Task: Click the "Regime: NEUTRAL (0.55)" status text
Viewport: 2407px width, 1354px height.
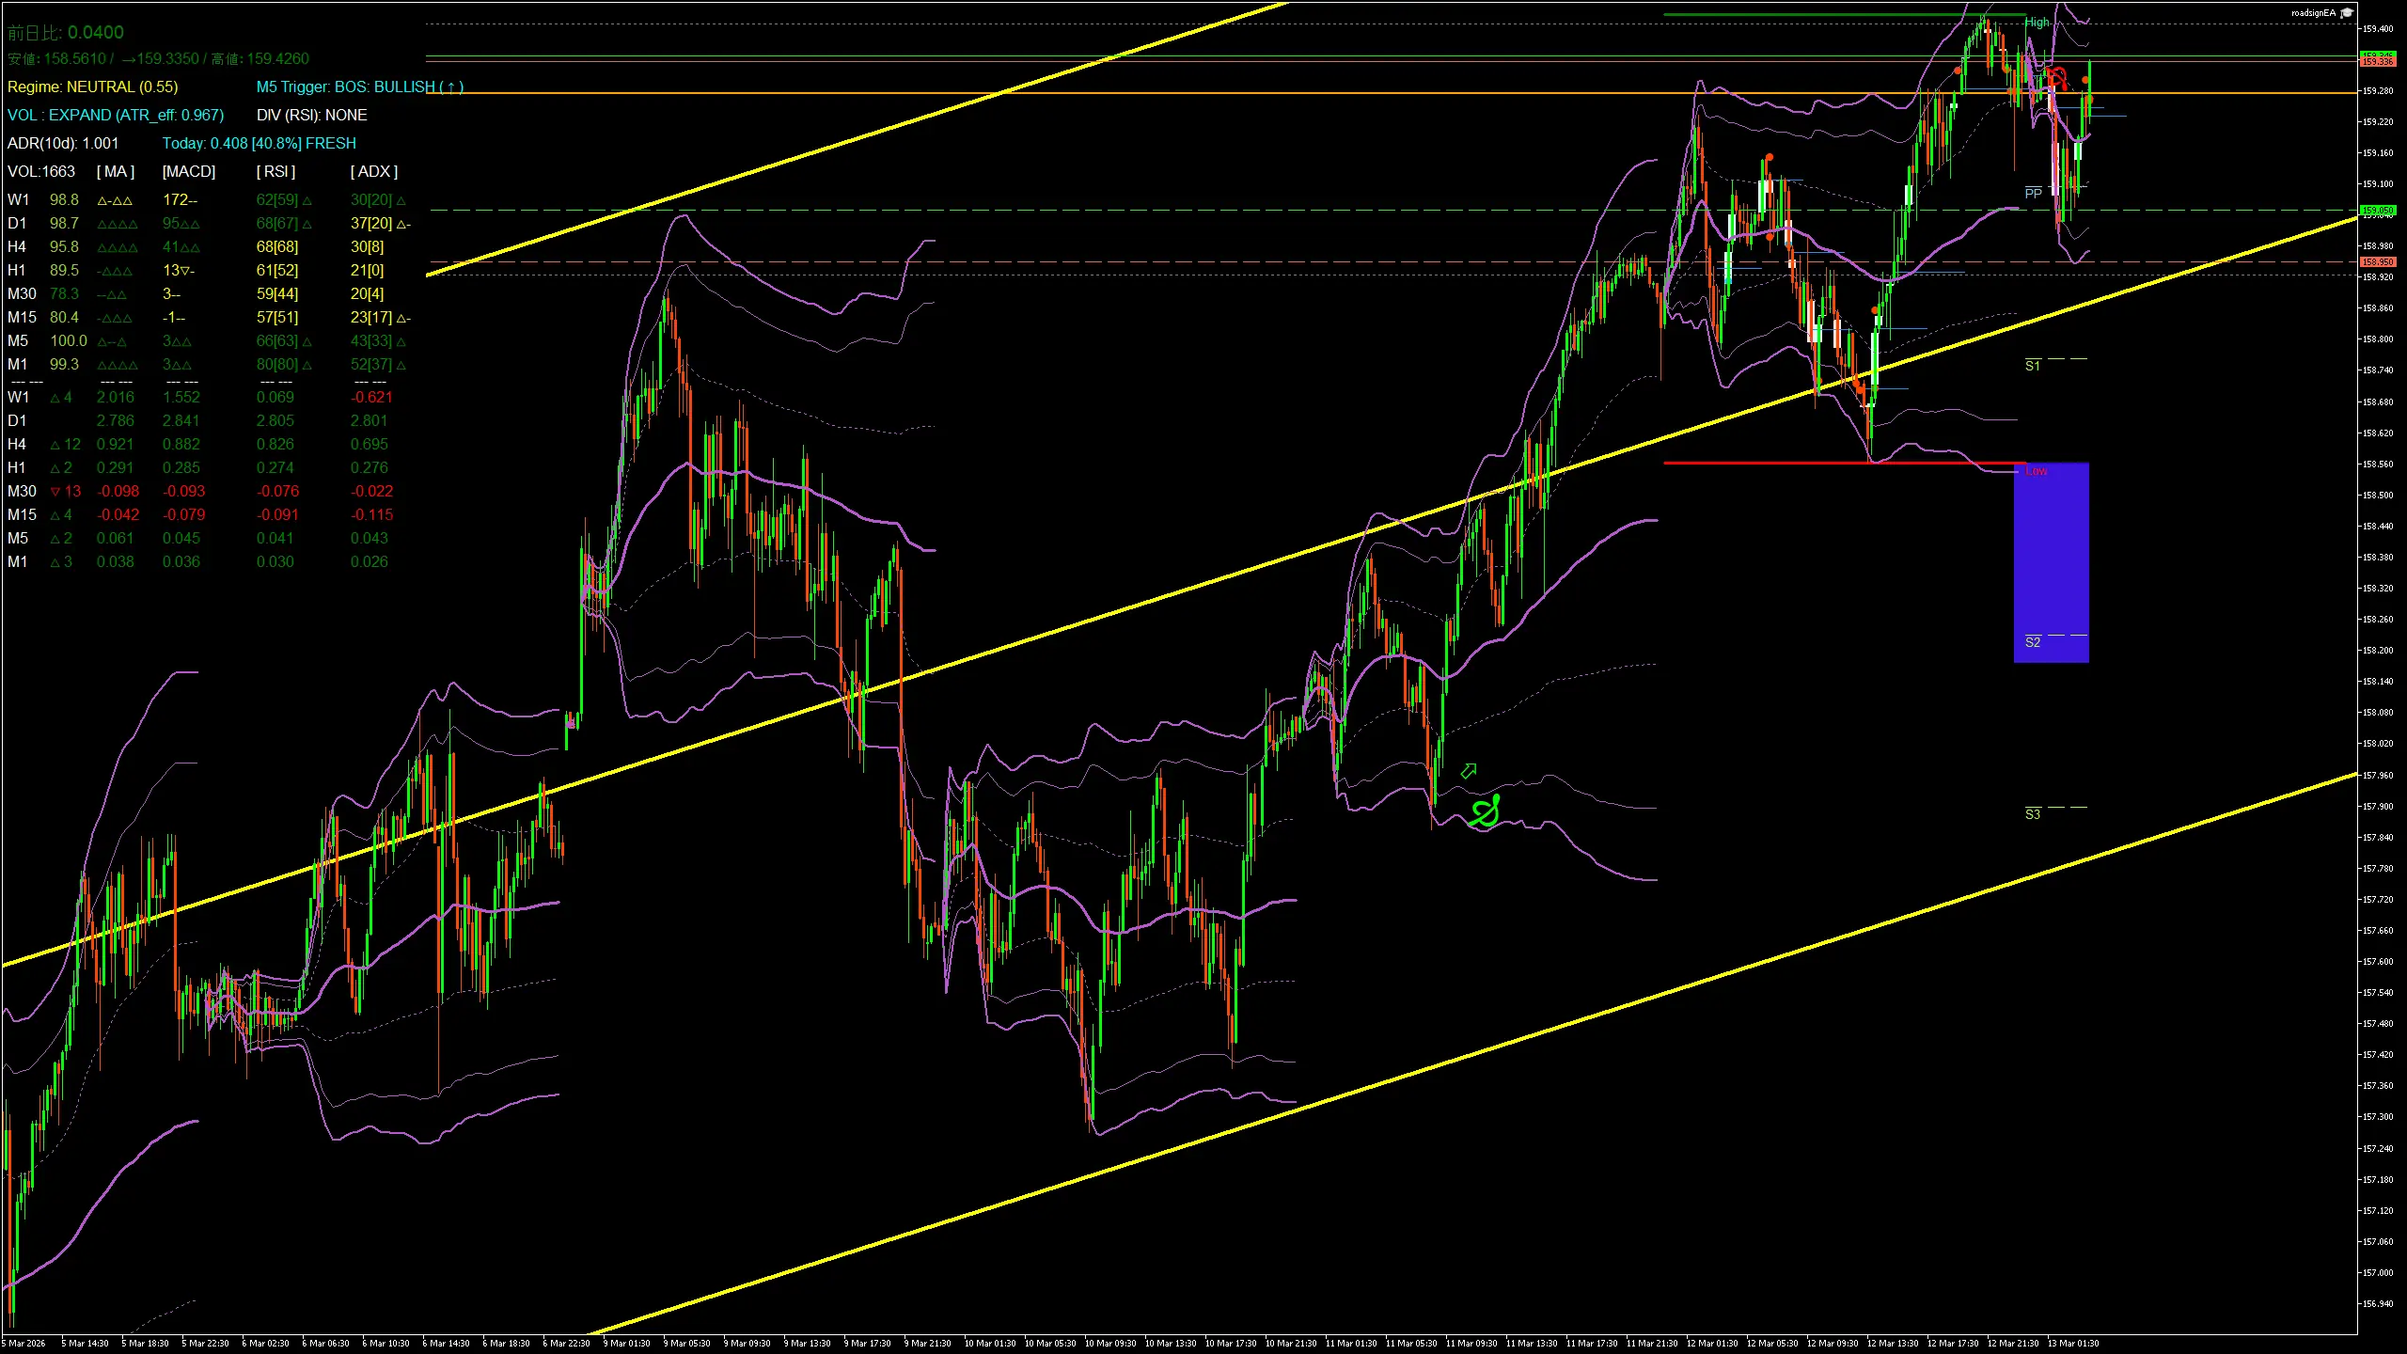Action: (92, 87)
